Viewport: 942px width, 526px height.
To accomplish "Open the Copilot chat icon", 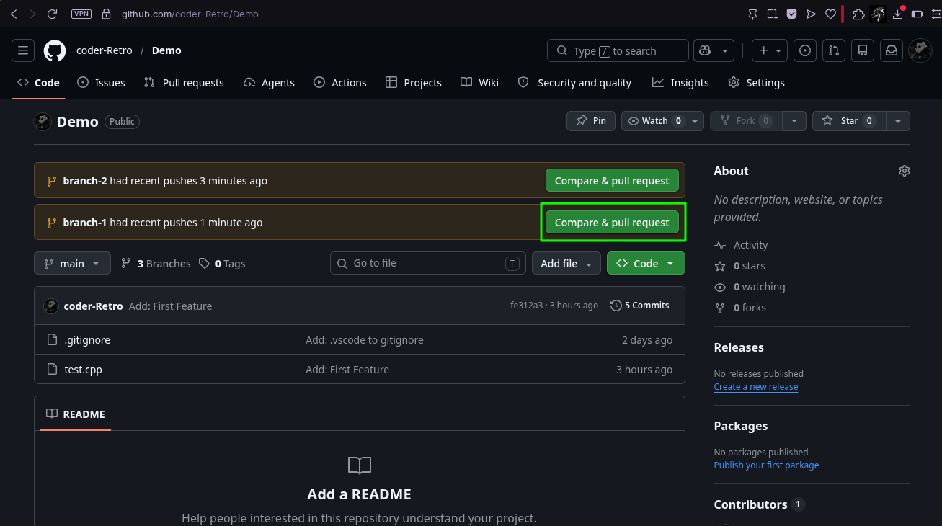I will pos(704,50).
